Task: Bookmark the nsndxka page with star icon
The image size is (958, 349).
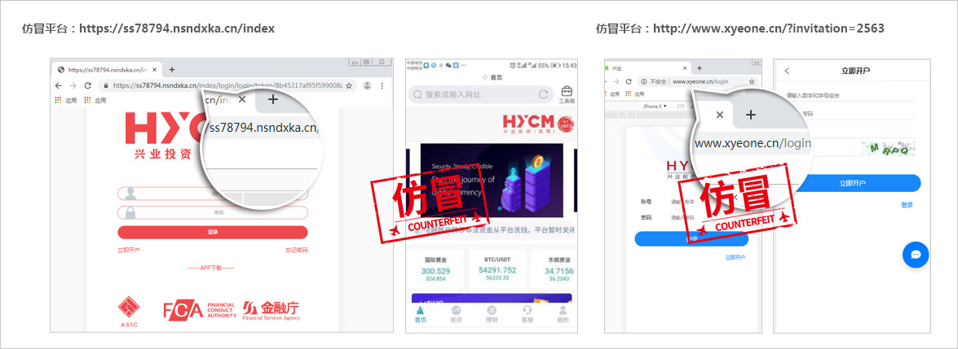Action: click(348, 86)
